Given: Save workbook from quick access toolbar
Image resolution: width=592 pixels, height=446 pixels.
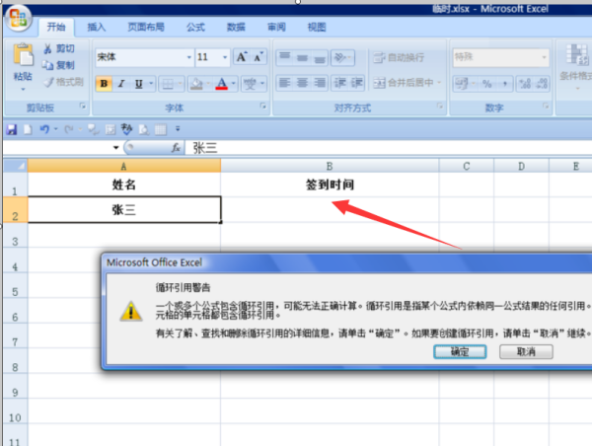Looking at the screenshot, I should [11, 129].
